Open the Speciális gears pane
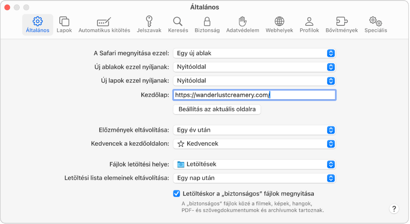This screenshot has height=224, width=410. (376, 25)
